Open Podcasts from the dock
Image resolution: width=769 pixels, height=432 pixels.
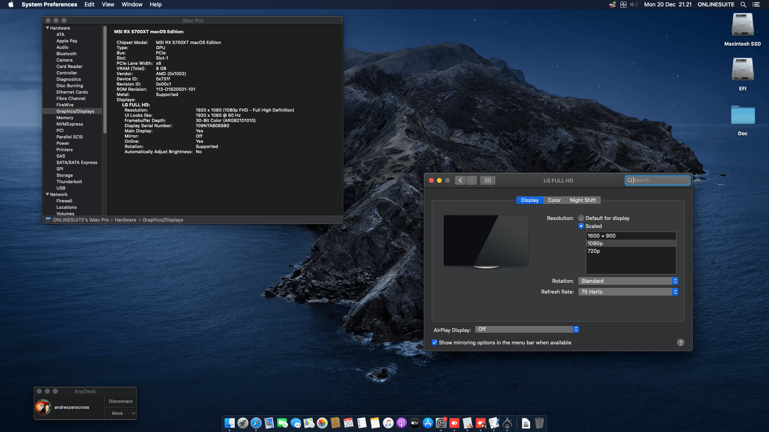coord(401,423)
